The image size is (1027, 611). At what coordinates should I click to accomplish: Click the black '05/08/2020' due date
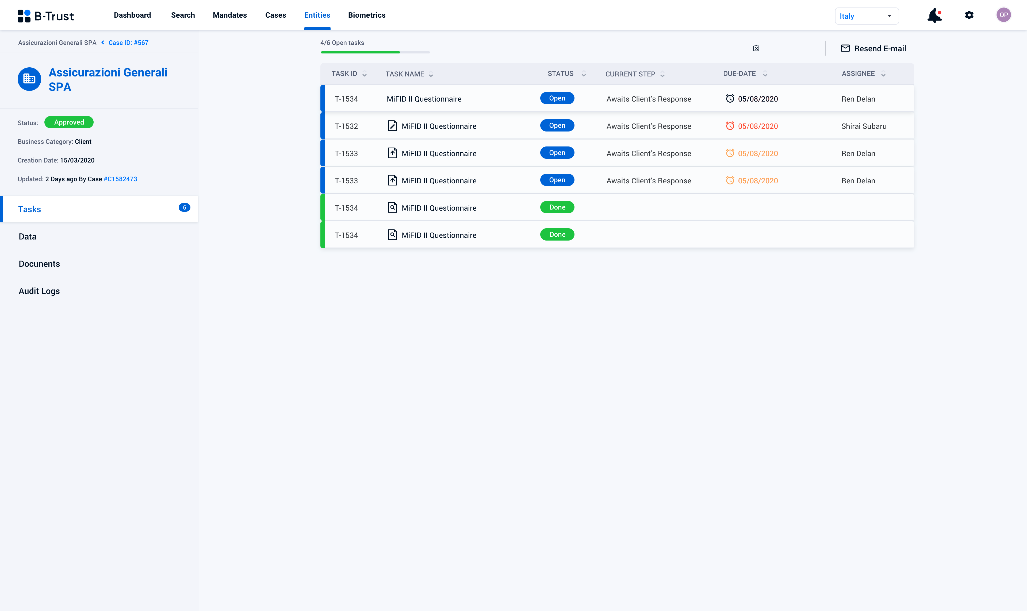click(x=758, y=99)
